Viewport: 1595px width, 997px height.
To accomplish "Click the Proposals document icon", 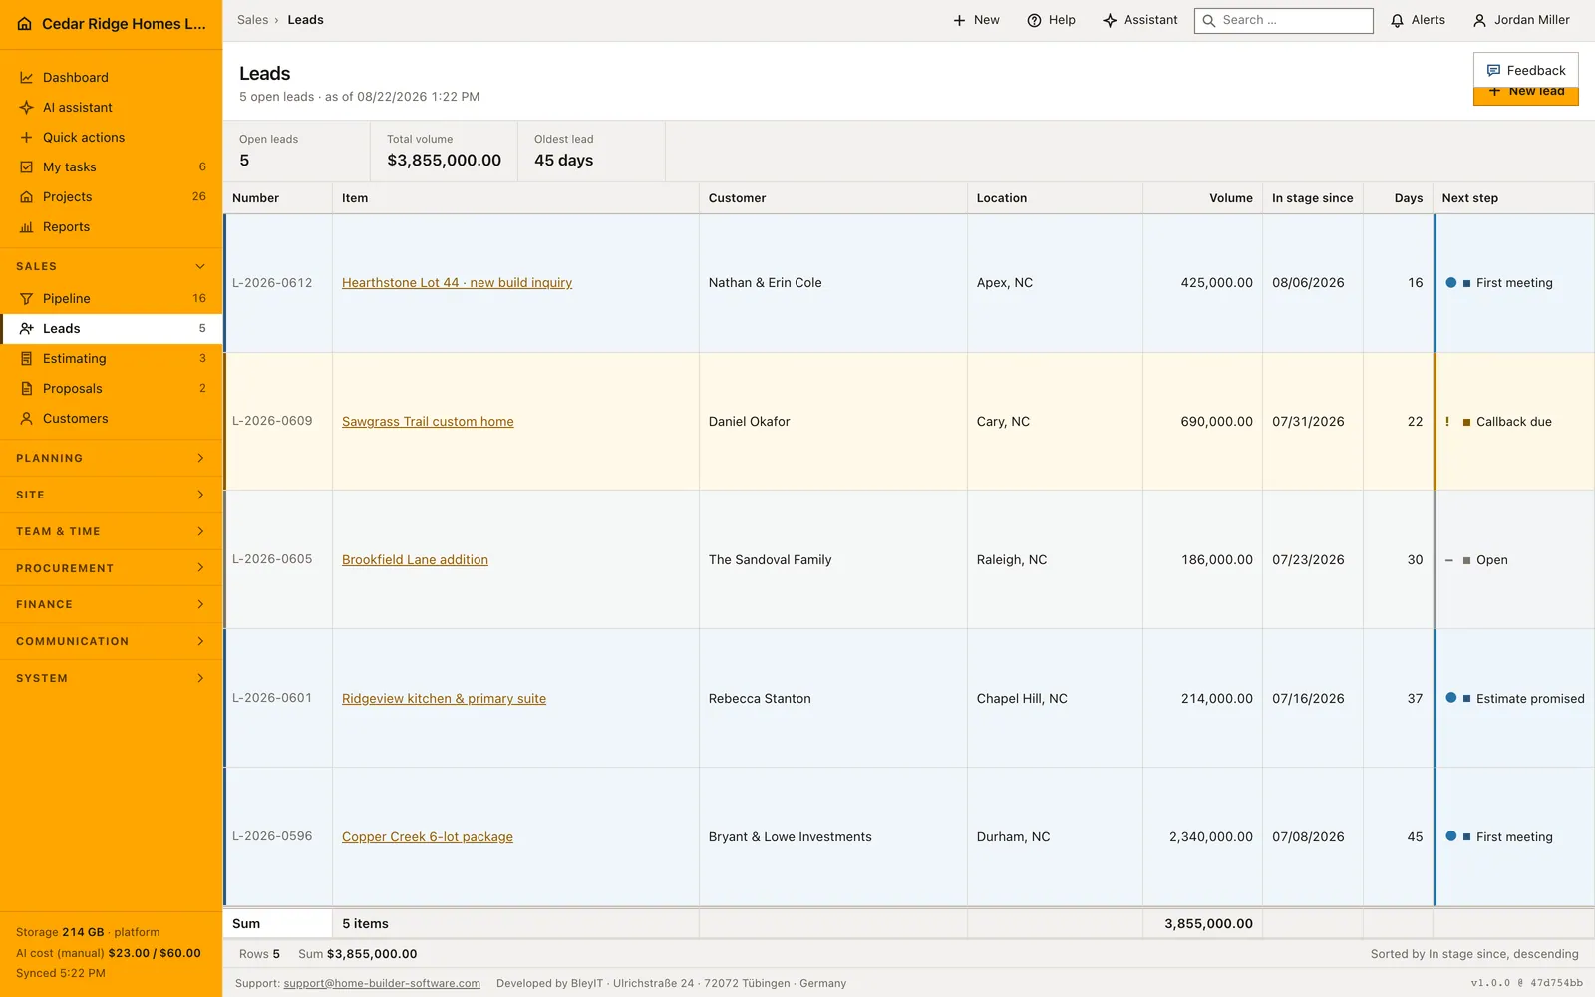I will coord(27,389).
